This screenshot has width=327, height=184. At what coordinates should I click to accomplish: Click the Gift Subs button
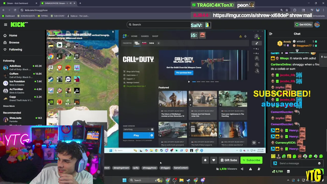pyautogui.click(x=229, y=160)
